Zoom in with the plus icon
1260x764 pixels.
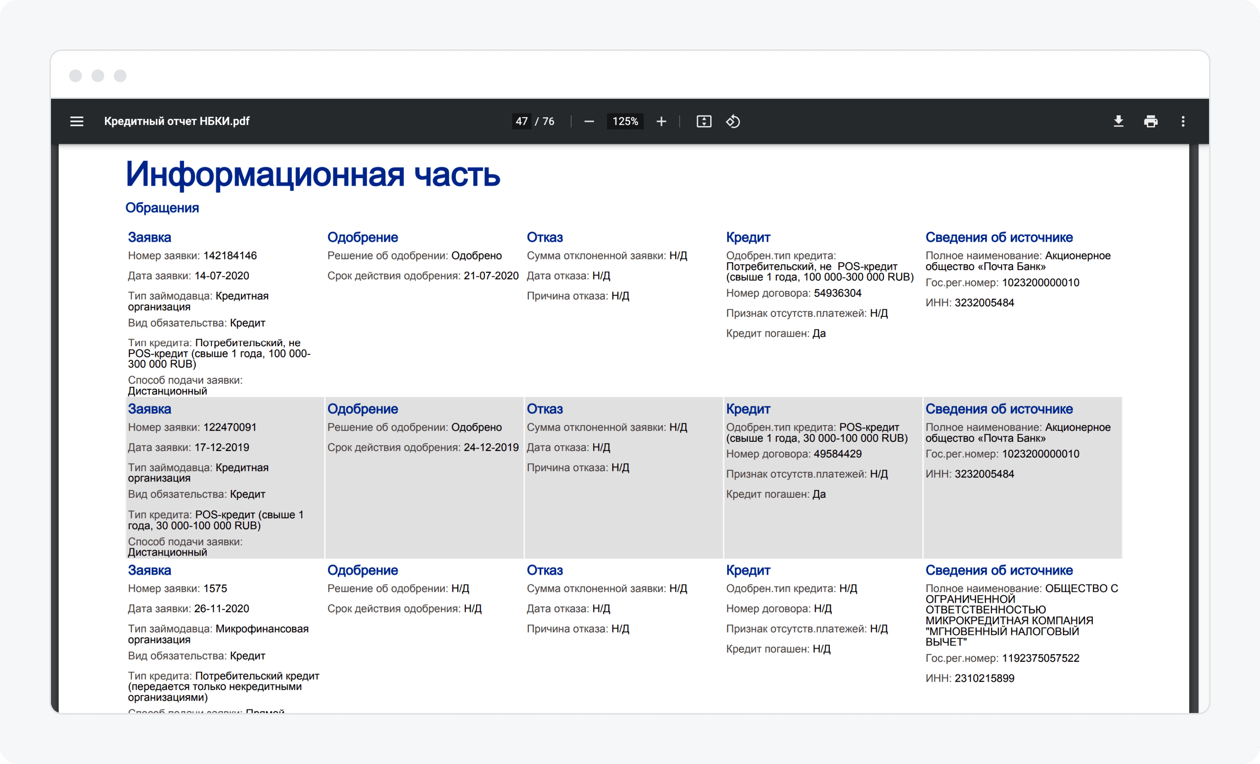point(661,121)
